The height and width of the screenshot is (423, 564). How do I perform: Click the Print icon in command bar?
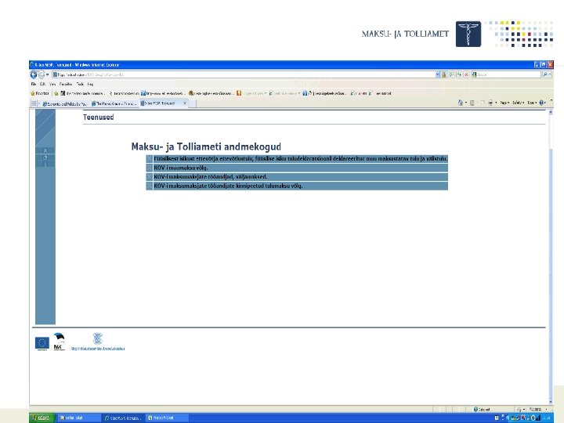[x=490, y=103]
